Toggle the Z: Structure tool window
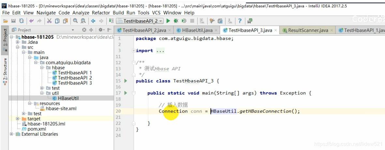The width and height of the screenshot is (385, 150). [x=5, y=71]
